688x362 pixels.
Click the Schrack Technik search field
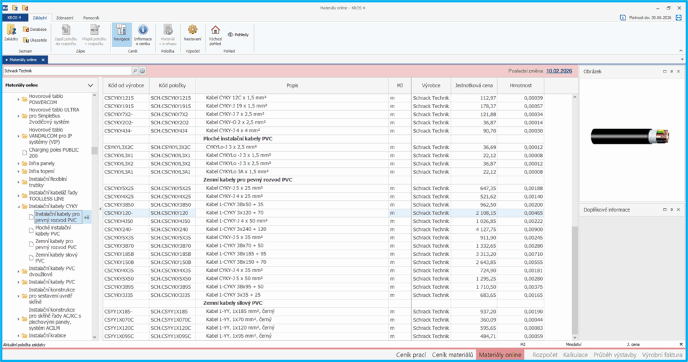coord(66,70)
